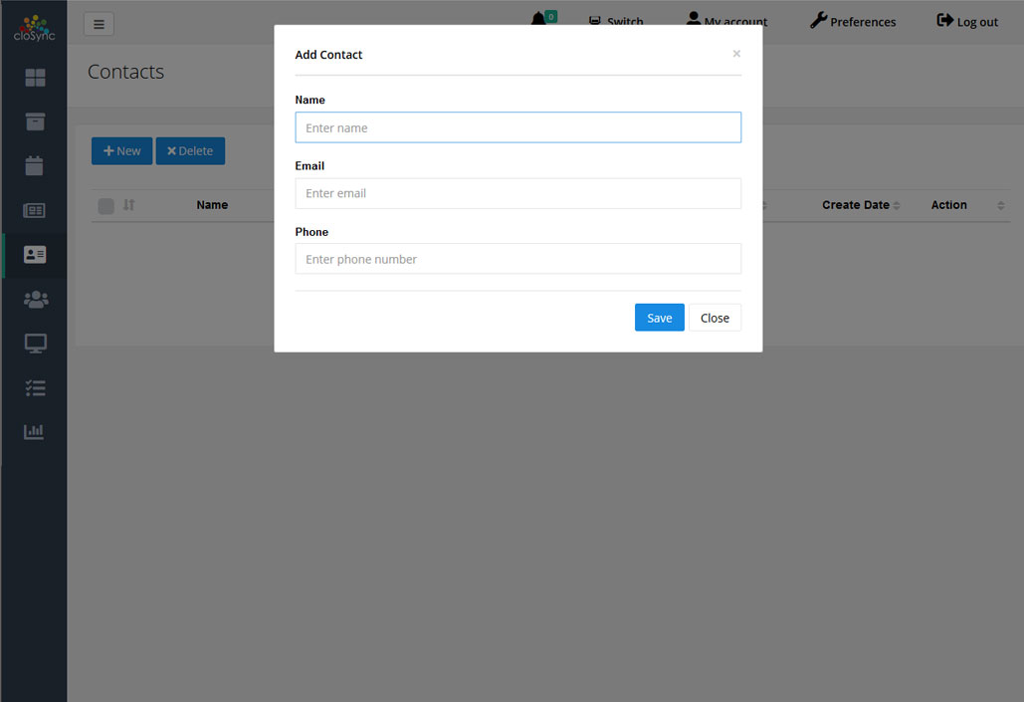Open the archive box icon in sidebar

tap(35, 121)
